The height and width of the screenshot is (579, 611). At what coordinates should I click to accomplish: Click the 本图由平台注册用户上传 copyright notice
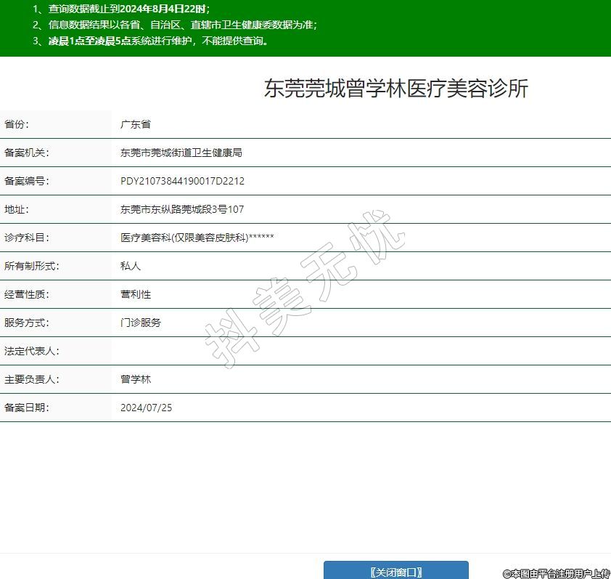[557, 573]
